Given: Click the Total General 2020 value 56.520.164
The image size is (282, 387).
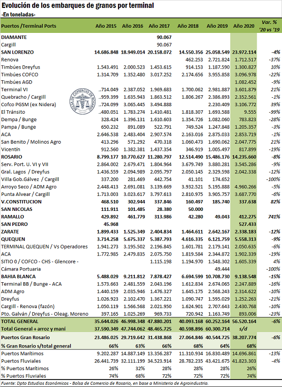Looking at the screenshot, I should click(244, 321).
